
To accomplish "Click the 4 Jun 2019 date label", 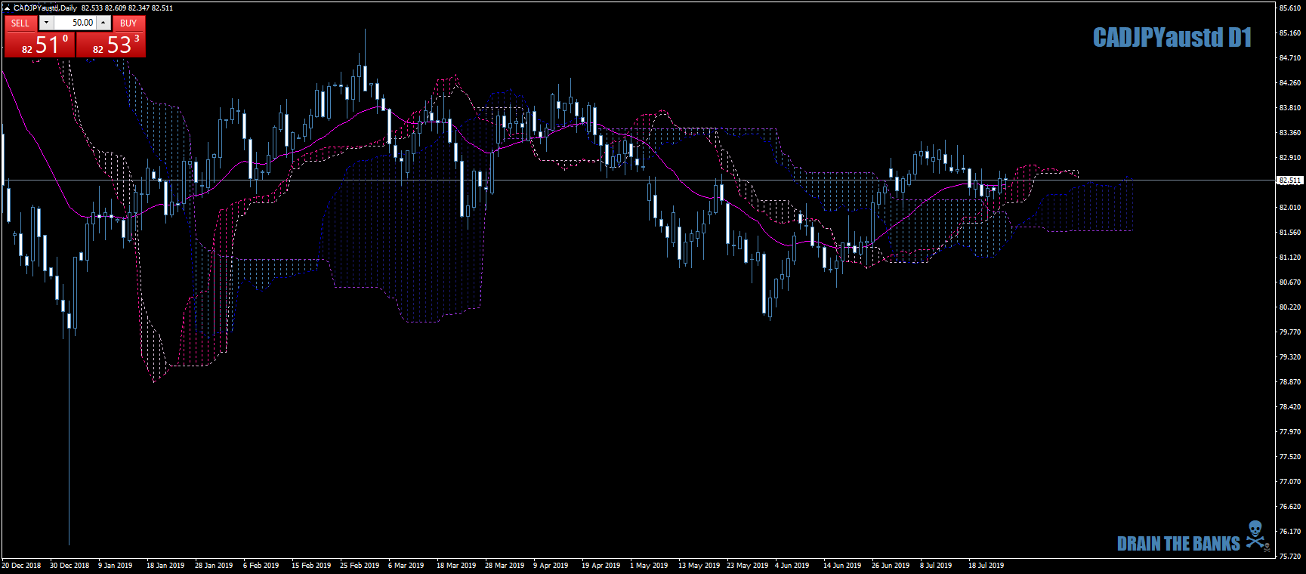I will click(x=792, y=565).
